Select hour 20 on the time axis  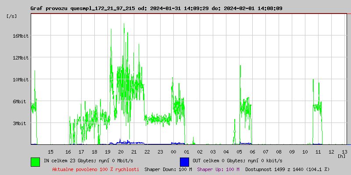point(121,151)
